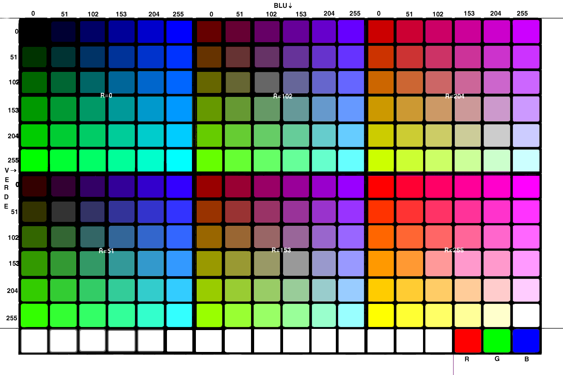
Task: Click gray swatch (R=153, G=153, B=153)
Action: pyautogui.click(x=296, y=263)
